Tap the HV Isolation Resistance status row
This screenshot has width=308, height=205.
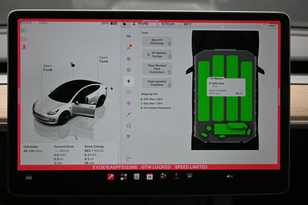156,108
